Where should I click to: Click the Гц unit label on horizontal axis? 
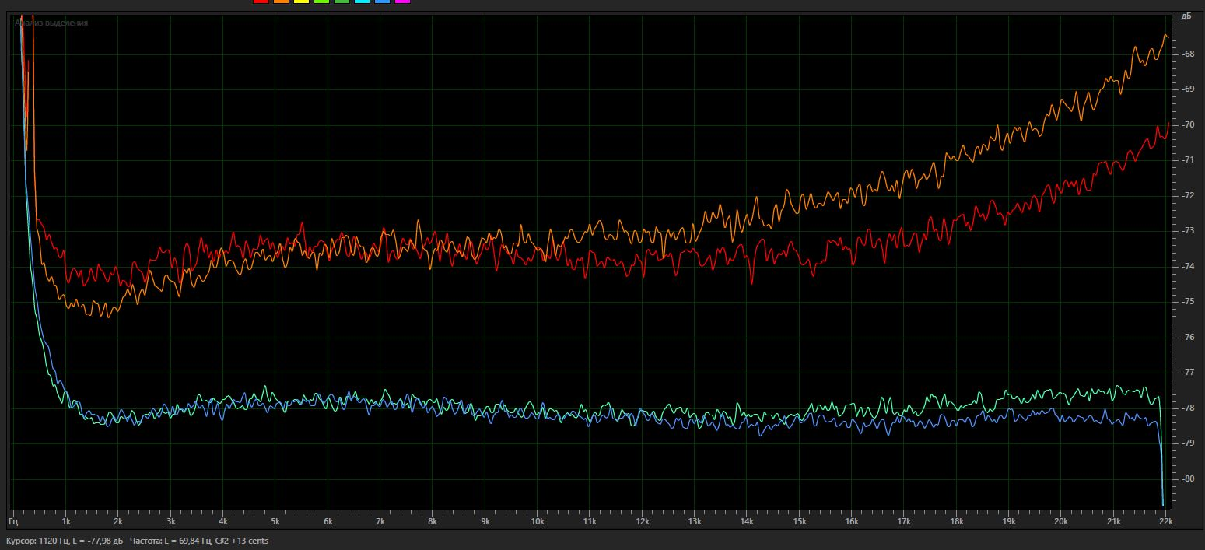pyautogui.click(x=13, y=520)
